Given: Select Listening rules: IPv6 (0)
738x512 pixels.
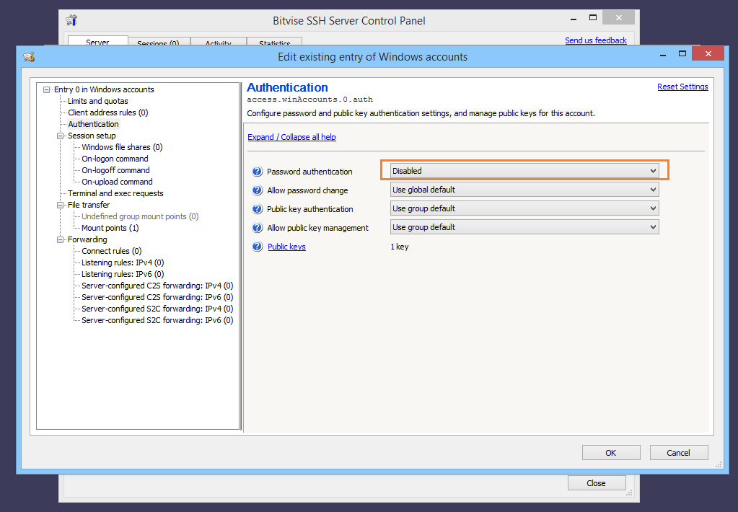Looking at the screenshot, I should 123,274.
